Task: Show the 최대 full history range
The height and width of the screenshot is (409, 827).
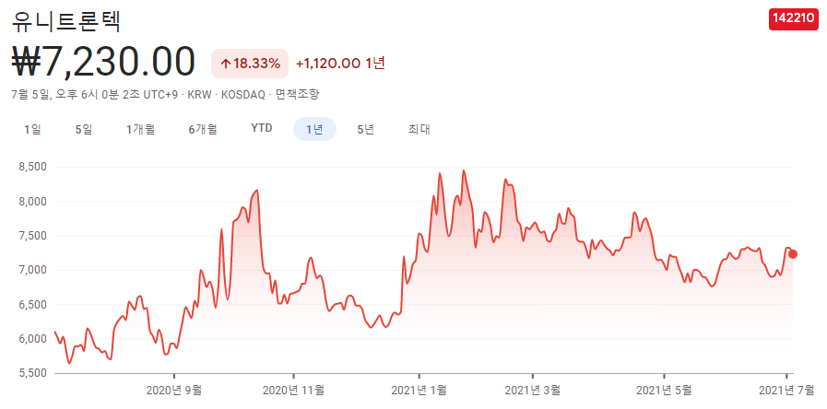Action: coord(419,129)
